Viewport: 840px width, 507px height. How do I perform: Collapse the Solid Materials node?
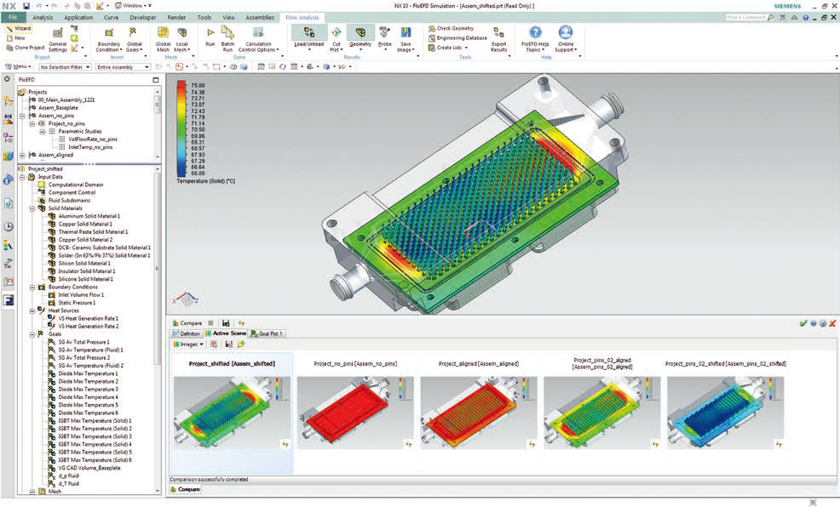pos(32,208)
